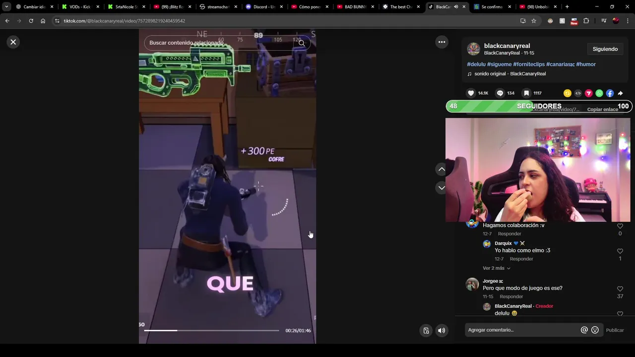Open Jorgee's commenter avatar
635x357 pixels.
coord(472,284)
